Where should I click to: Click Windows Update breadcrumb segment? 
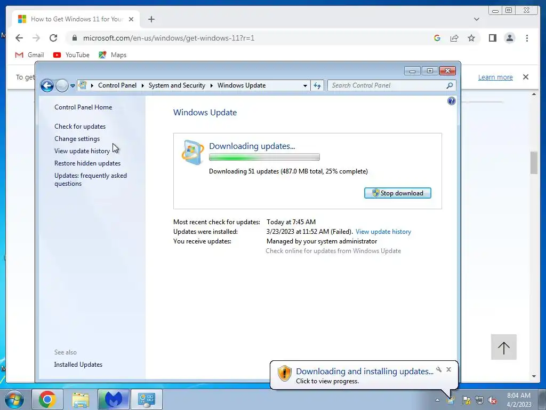(242, 85)
